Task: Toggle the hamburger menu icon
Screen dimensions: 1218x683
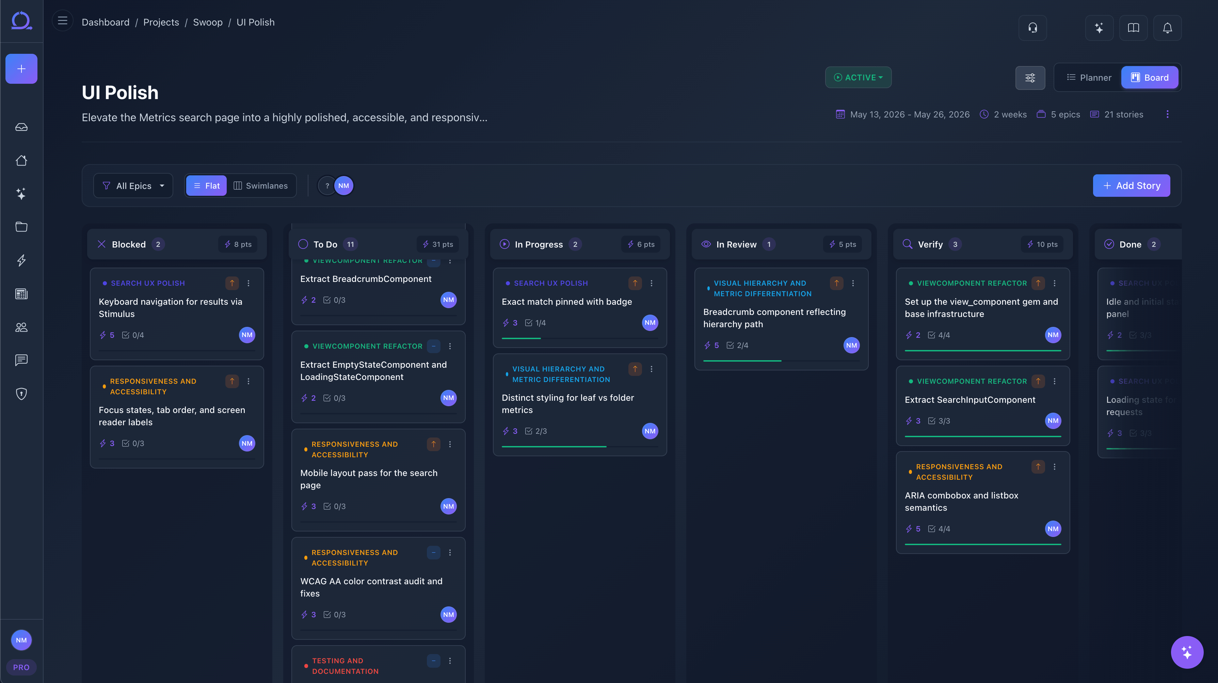Action: 62,21
